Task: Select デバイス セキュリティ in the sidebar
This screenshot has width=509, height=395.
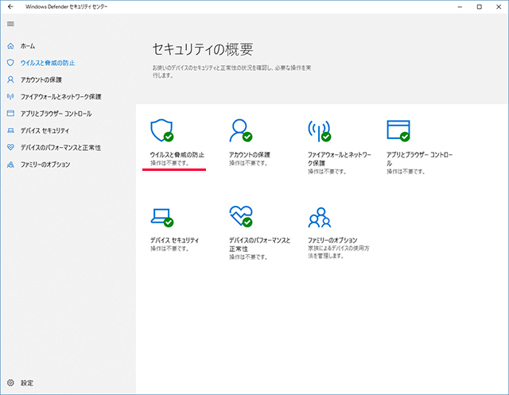Action: point(45,130)
